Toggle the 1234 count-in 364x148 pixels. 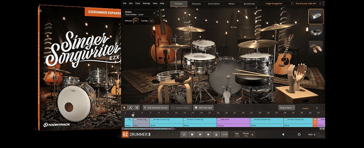tap(224, 134)
